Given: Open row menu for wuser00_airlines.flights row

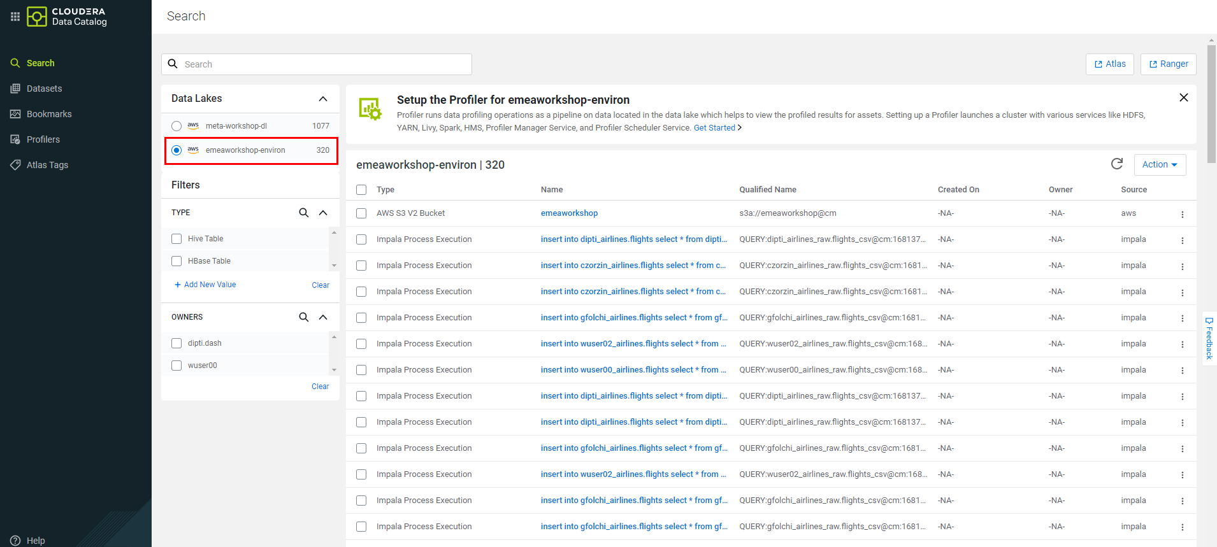Looking at the screenshot, I should pos(1183,371).
